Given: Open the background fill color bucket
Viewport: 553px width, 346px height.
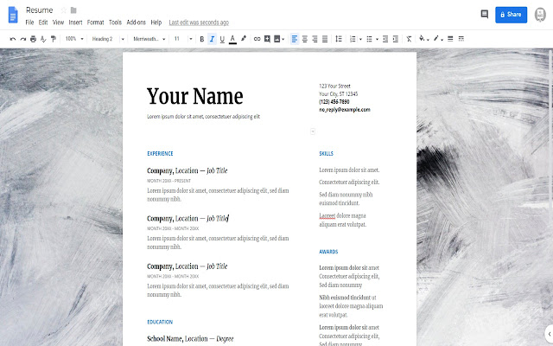Looking at the screenshot, I should click(423, 39).
